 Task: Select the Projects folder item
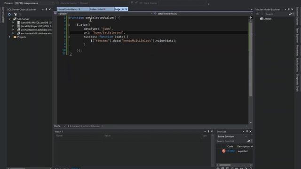coord(22,37)
